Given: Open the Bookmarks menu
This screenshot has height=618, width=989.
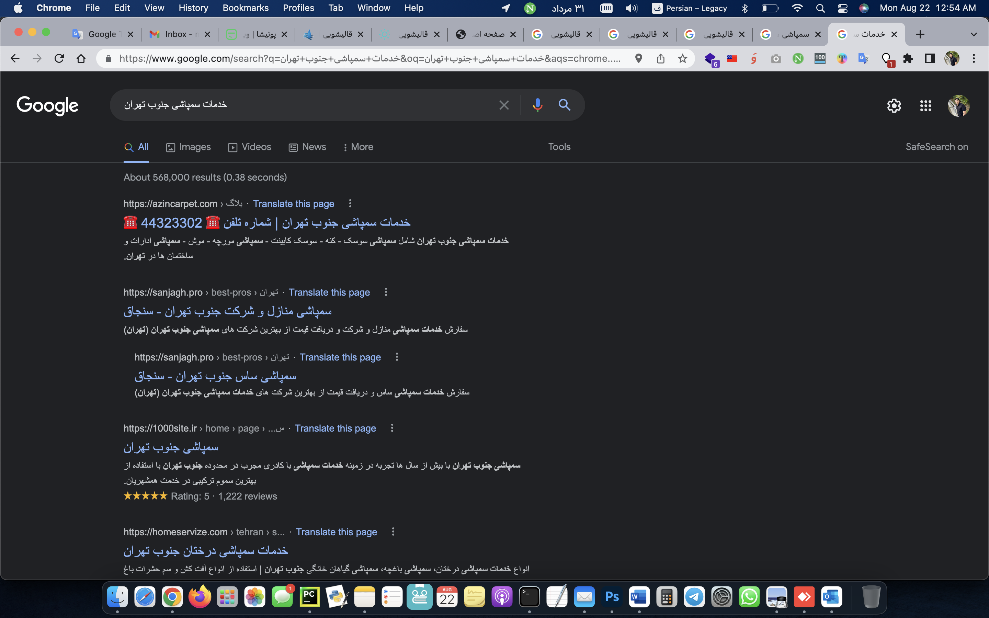Looking at the screenshot, I should [x=246, y=8].
